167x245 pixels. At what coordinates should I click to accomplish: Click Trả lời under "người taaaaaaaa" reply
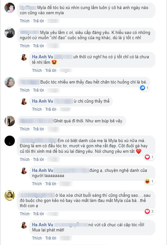click(x=51, y=184)
